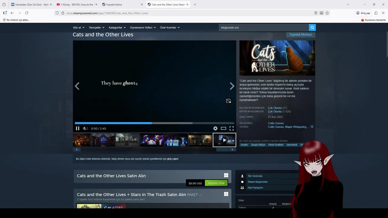Click the game capsule header image
The height and width of the screenshot is (218, 388).
[x=277, y=58]
